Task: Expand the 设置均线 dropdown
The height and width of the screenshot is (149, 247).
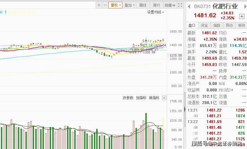Action: 155,12
